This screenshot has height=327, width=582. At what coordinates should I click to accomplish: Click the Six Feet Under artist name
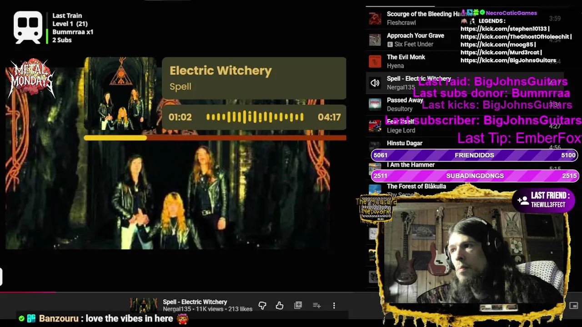point(414,44)
